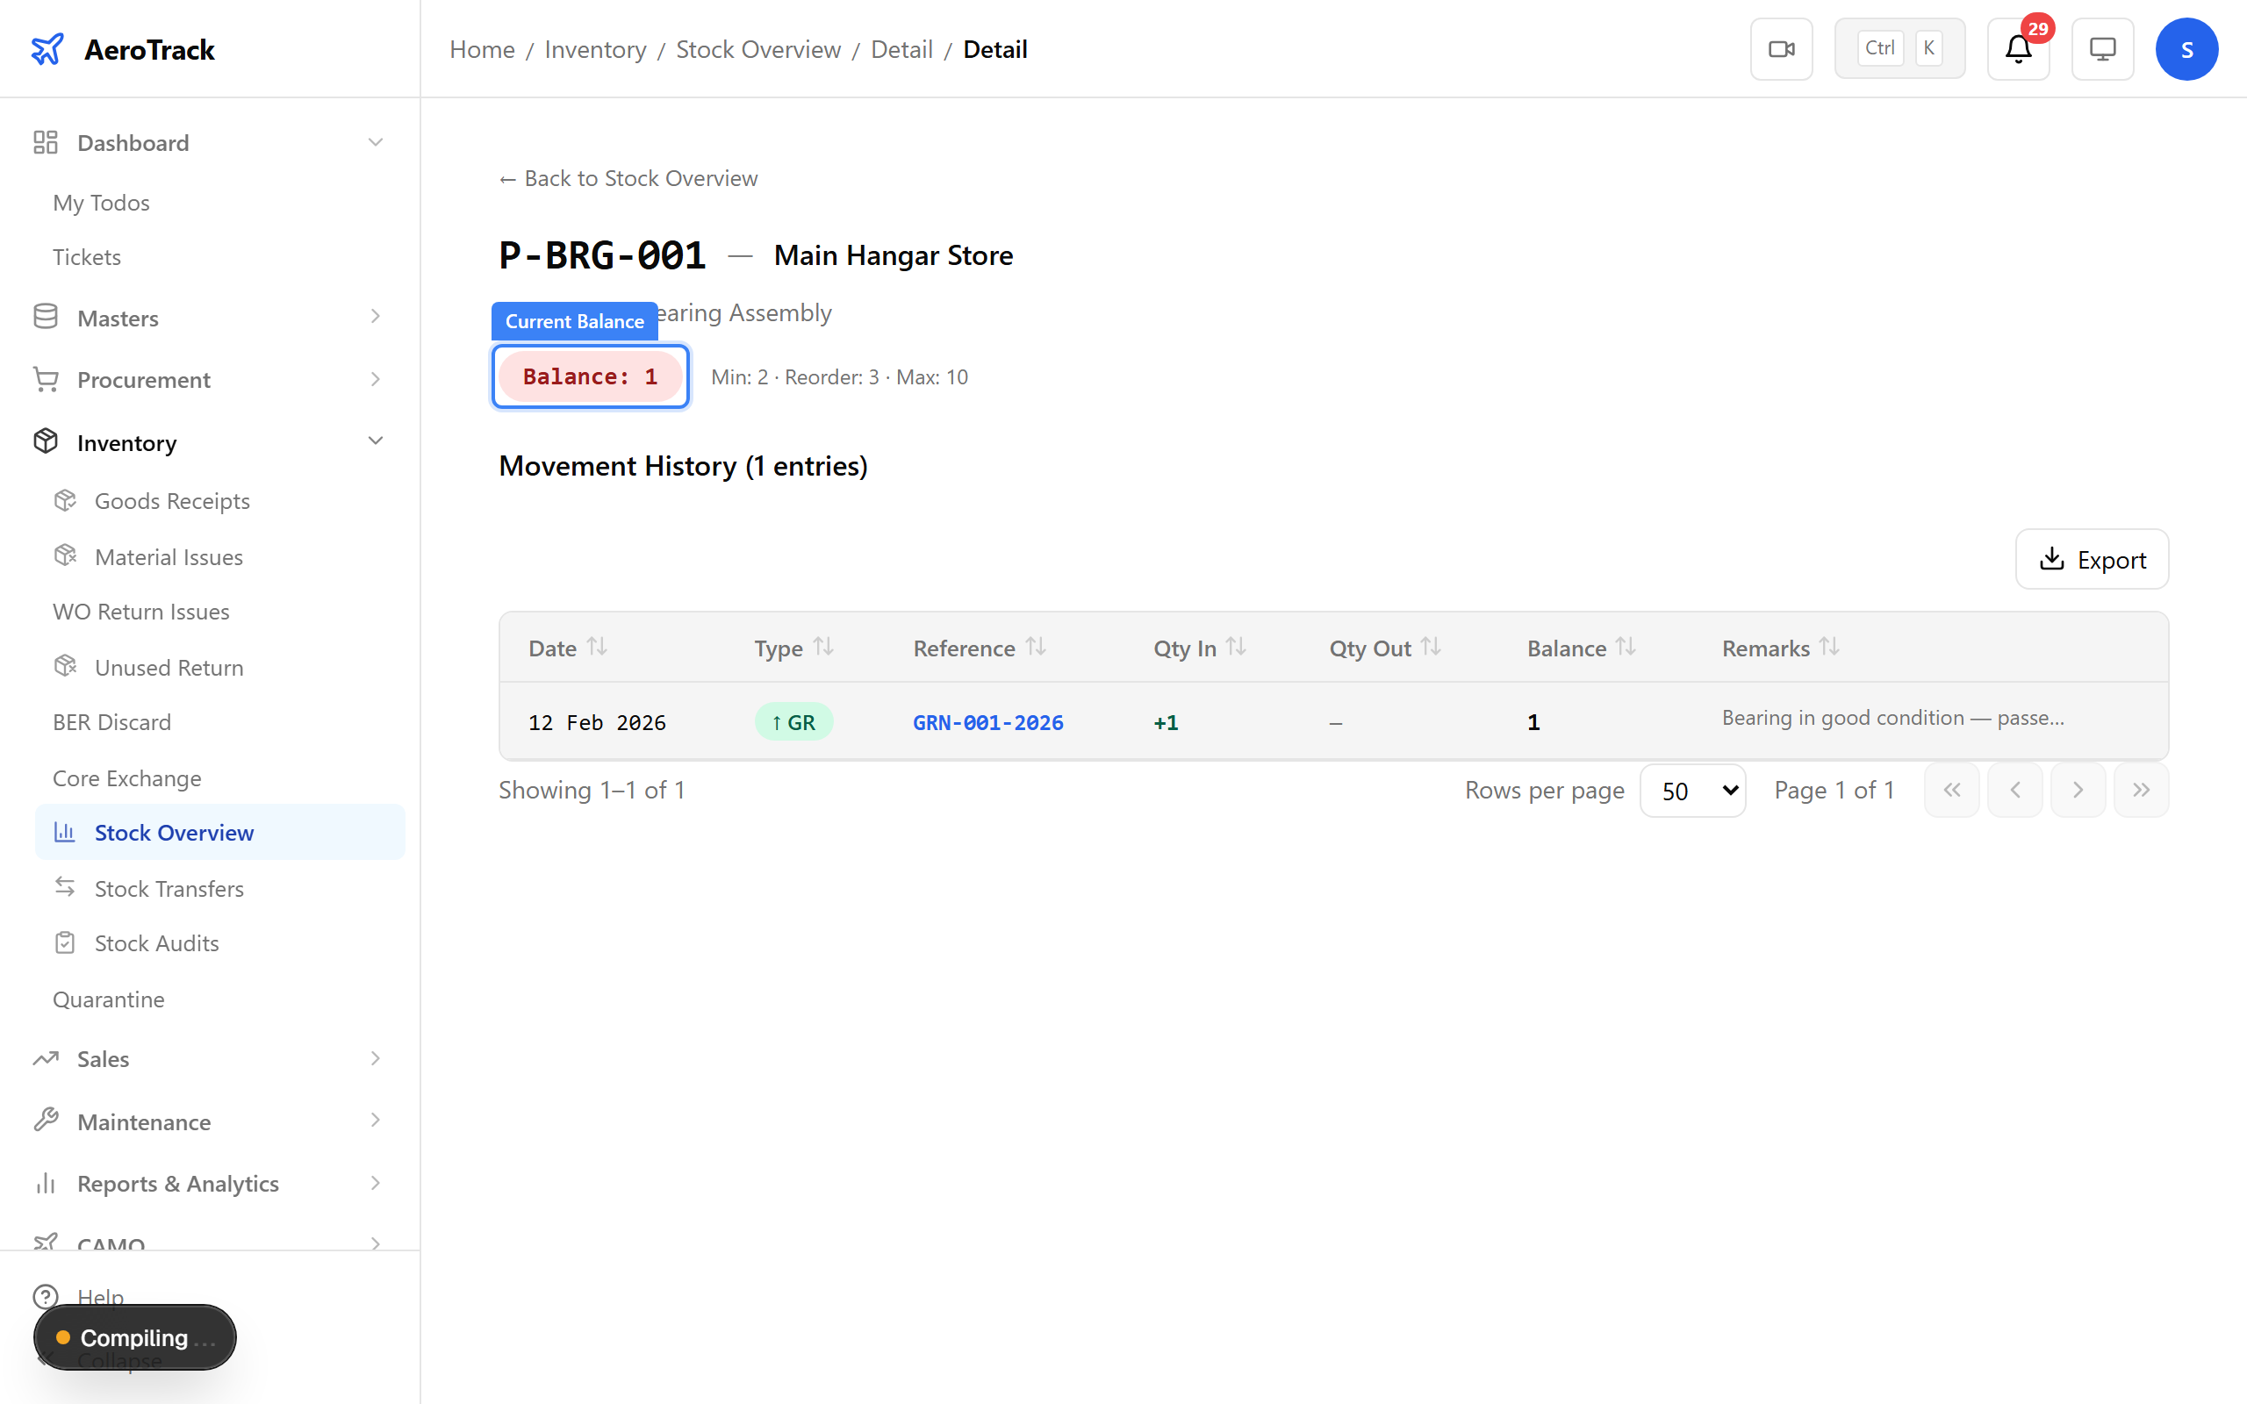Click the video camera icon in header
This screenshot has width=2247, height=1404.
(x=1781, y=49)
